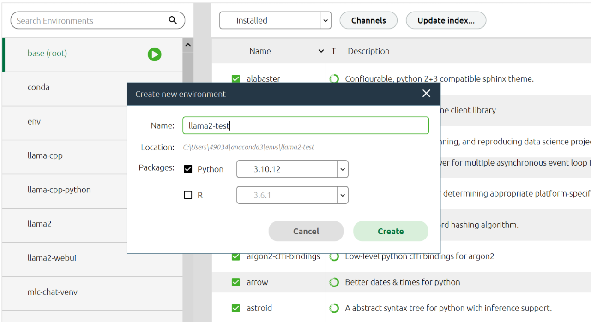
Task: Click the green play icon on base (root)
Action: (x=154, y=54)
